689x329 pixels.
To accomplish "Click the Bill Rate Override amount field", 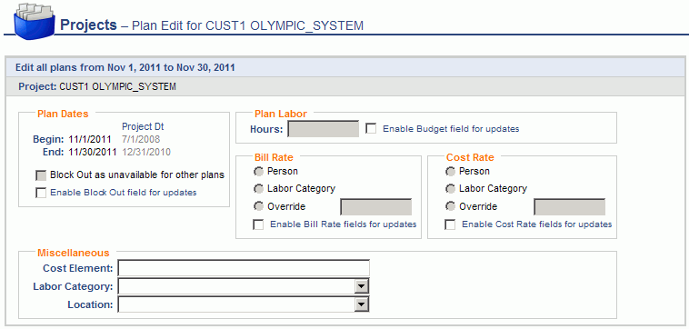I will click(376, 207).
